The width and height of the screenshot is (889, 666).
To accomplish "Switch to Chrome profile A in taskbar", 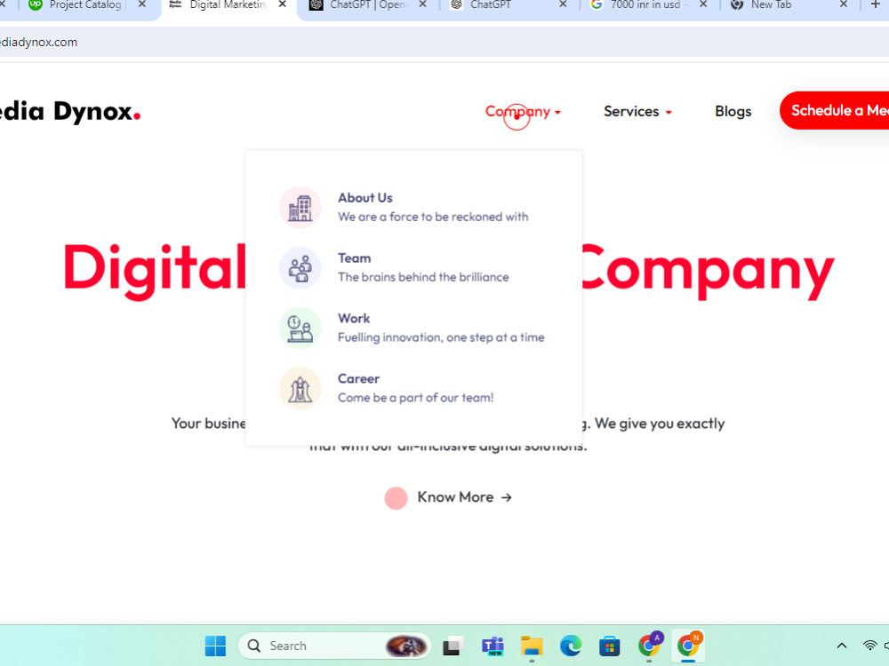I will [x=650, y=645].
